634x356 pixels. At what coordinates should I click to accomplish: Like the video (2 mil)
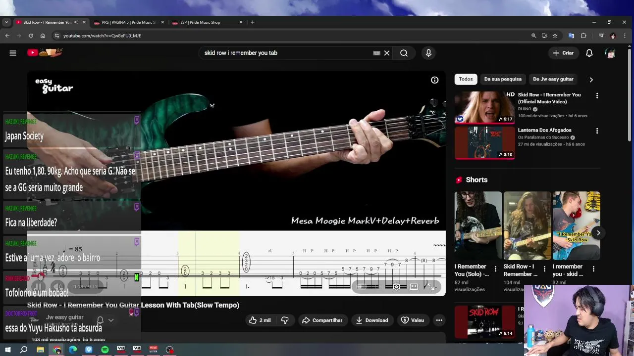tap(260, 320)
